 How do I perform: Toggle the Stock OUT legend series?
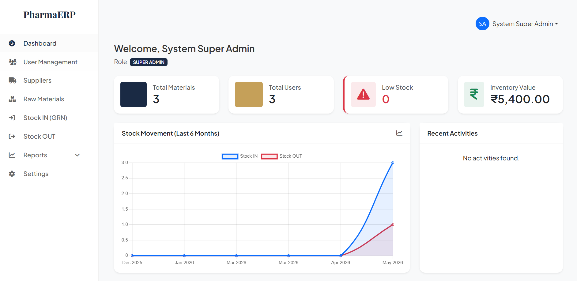coord(281,156)
